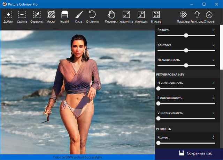Undo with the Отменить icon
The image size is (223, 160).
click(92, 17)
